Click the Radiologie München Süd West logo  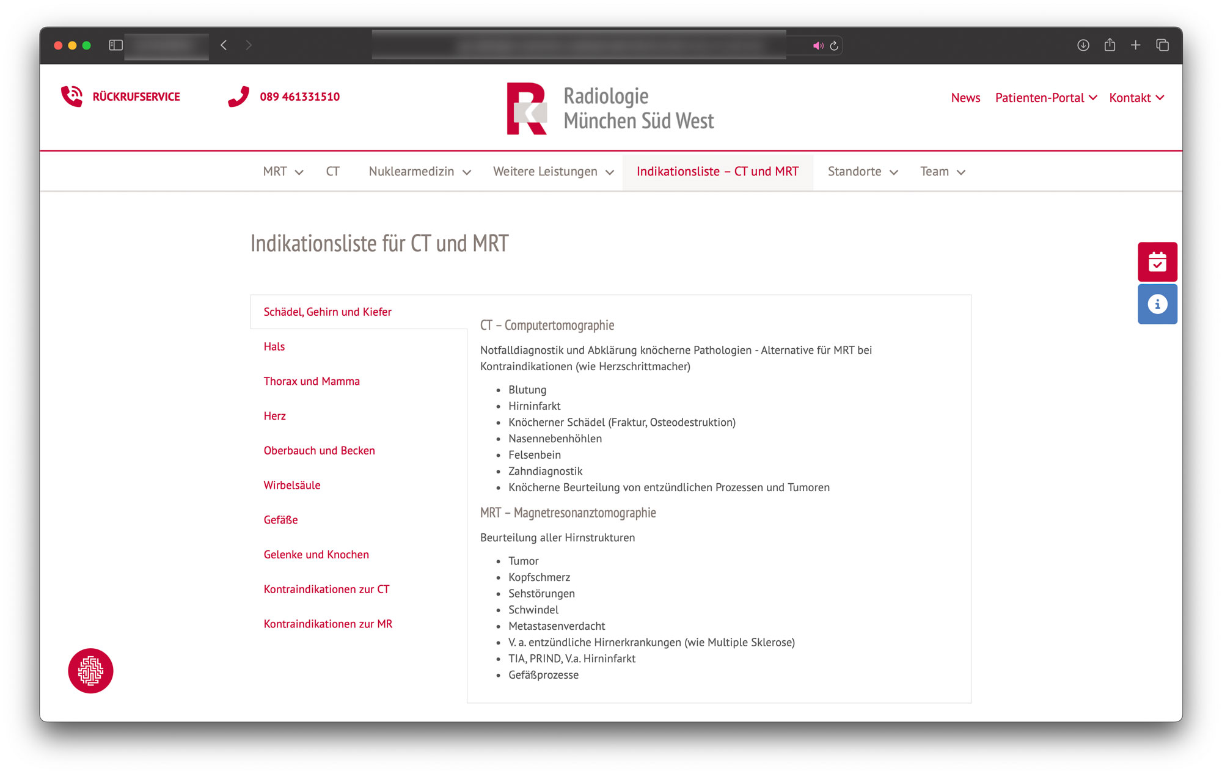610,109
